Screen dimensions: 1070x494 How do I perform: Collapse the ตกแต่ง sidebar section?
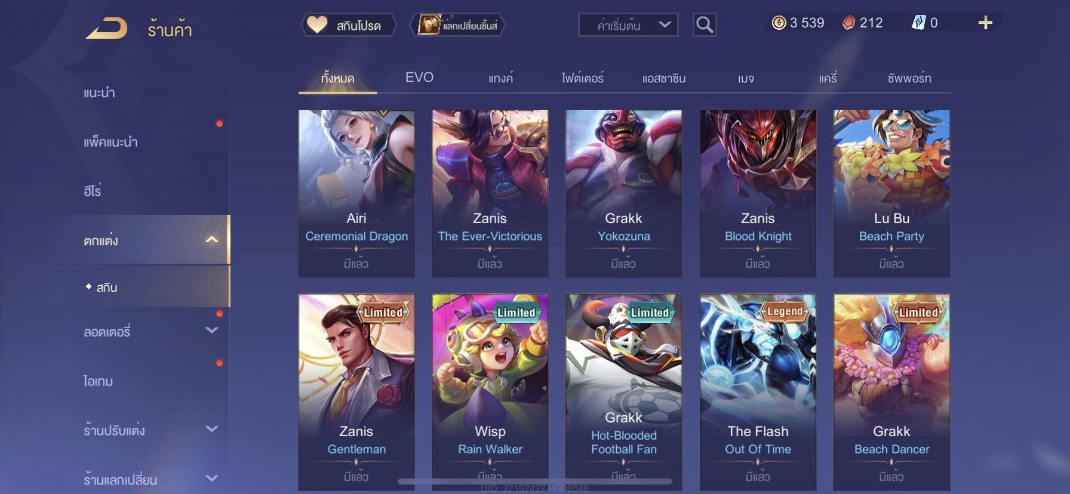[211, 240]
